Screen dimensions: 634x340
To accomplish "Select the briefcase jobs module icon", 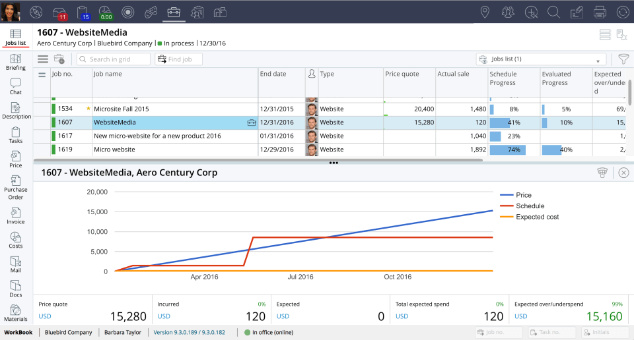I will pos(174,13).
